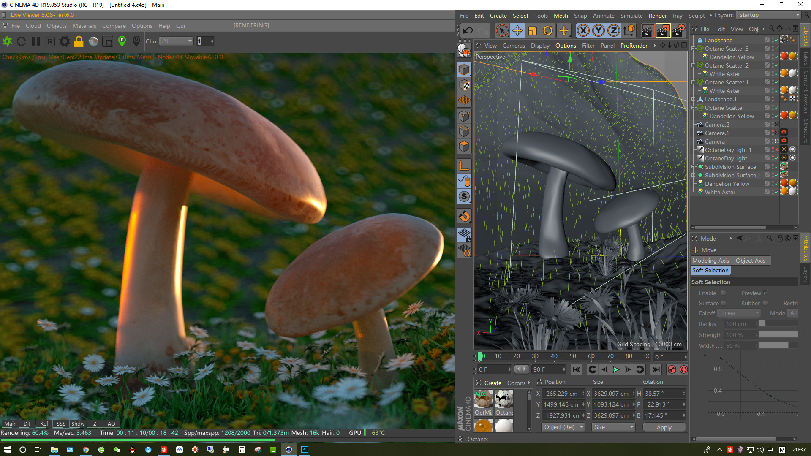Switch to Object Axis mode
Image resolution: width=811 pixels, height=456 pixels.
pos(751,261)
